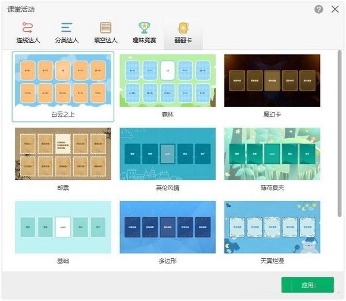Select the 分类达人 icon
346x301 pixels.
[x=67, y=27]
